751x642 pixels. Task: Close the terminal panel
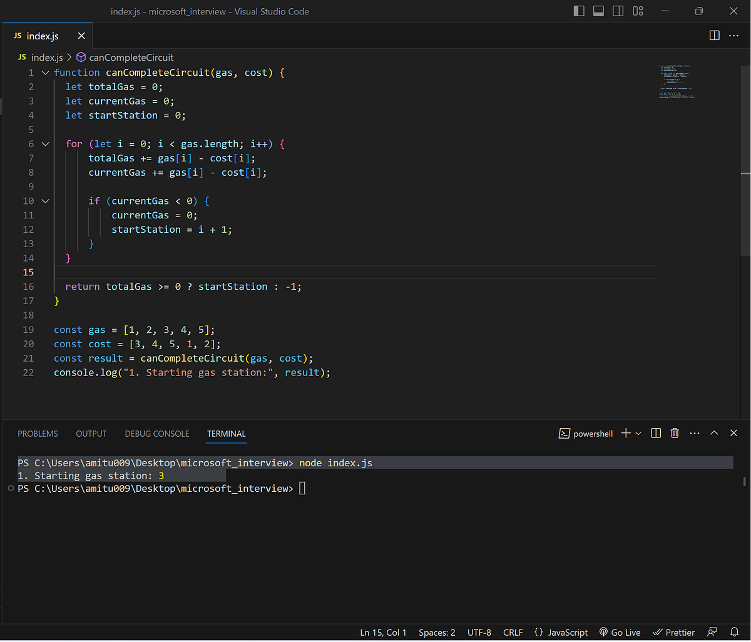tap(733, 433)
